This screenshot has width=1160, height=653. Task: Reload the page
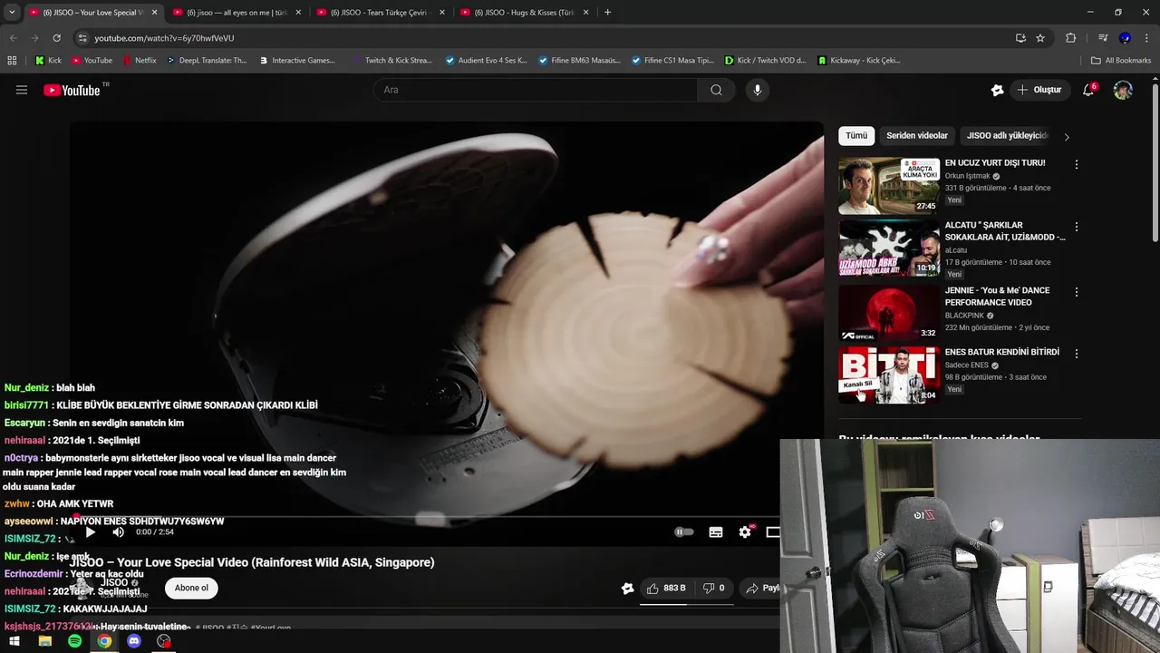click(x=56, y=38)
